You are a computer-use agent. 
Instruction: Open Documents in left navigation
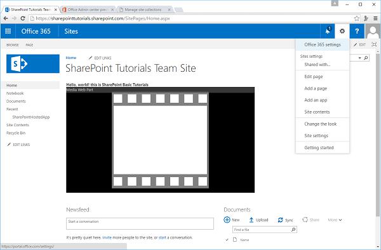(16, 102)
